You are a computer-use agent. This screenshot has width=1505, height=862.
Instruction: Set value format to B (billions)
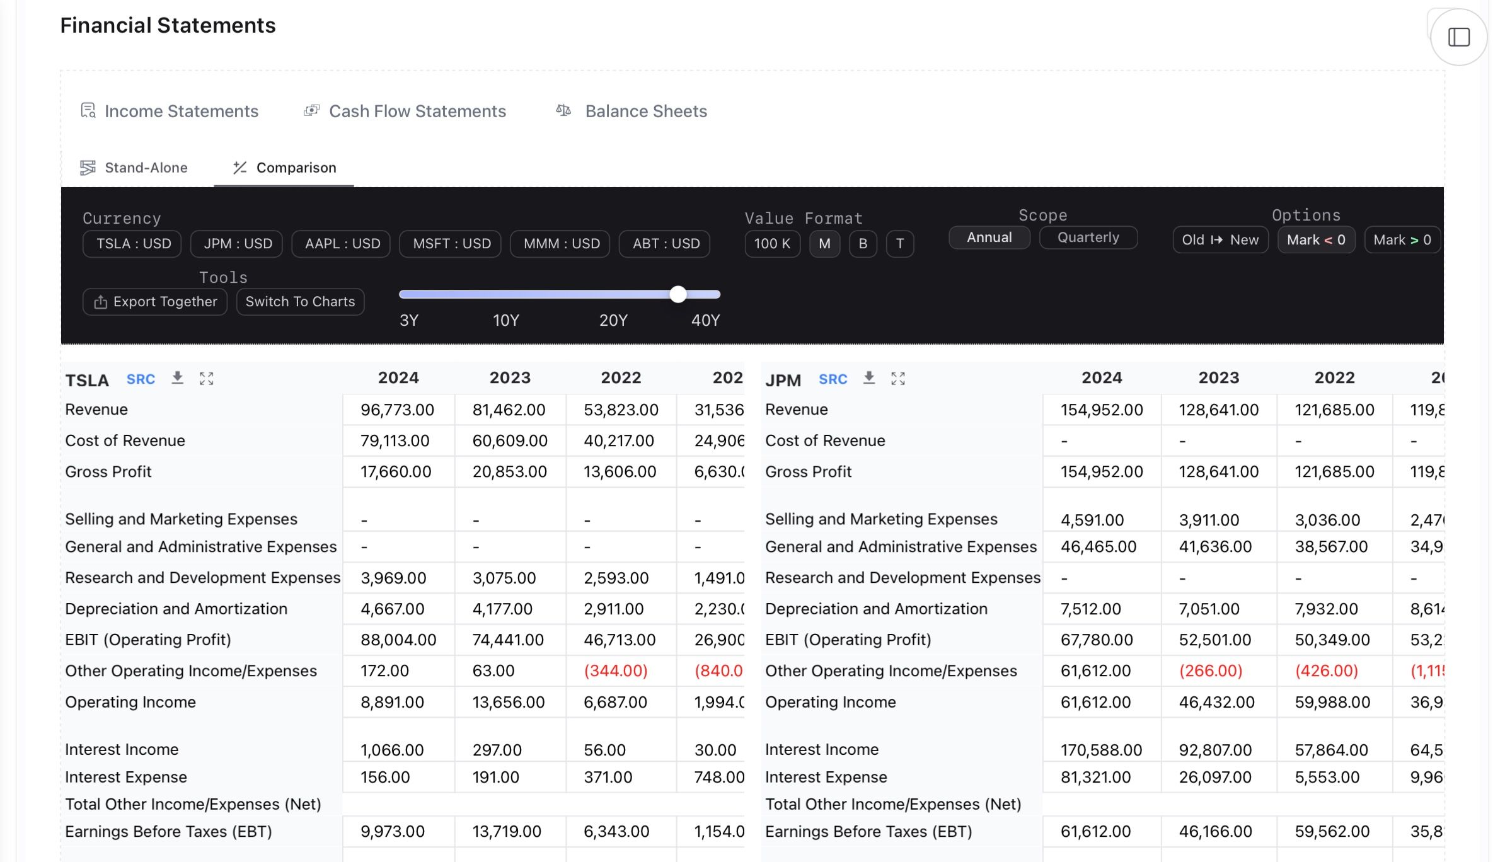tap(863, 244)
